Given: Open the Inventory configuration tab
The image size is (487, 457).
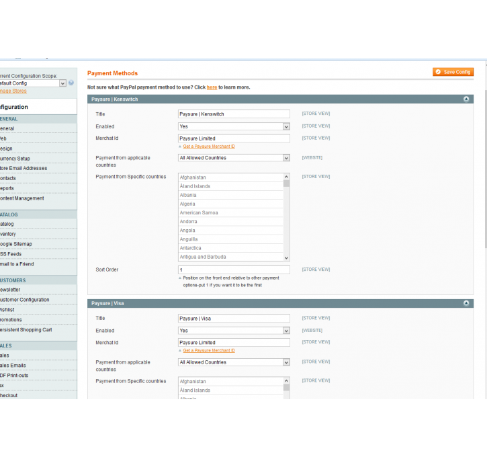Looking at the screenshot, I should 38,234.
